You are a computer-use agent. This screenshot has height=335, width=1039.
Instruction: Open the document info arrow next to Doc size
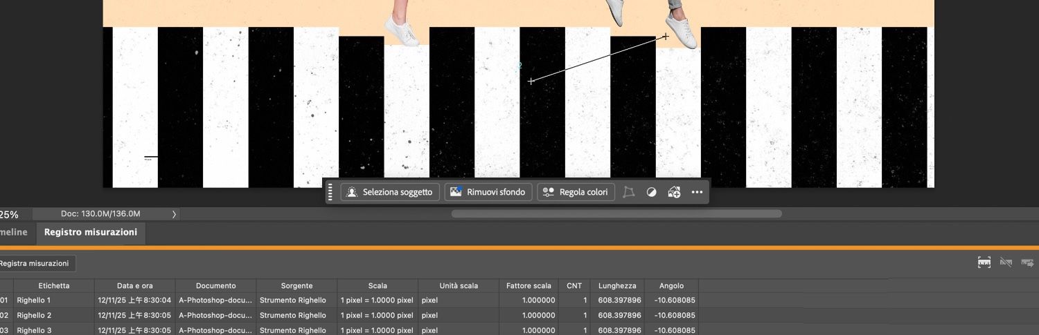tap(174, 214)
